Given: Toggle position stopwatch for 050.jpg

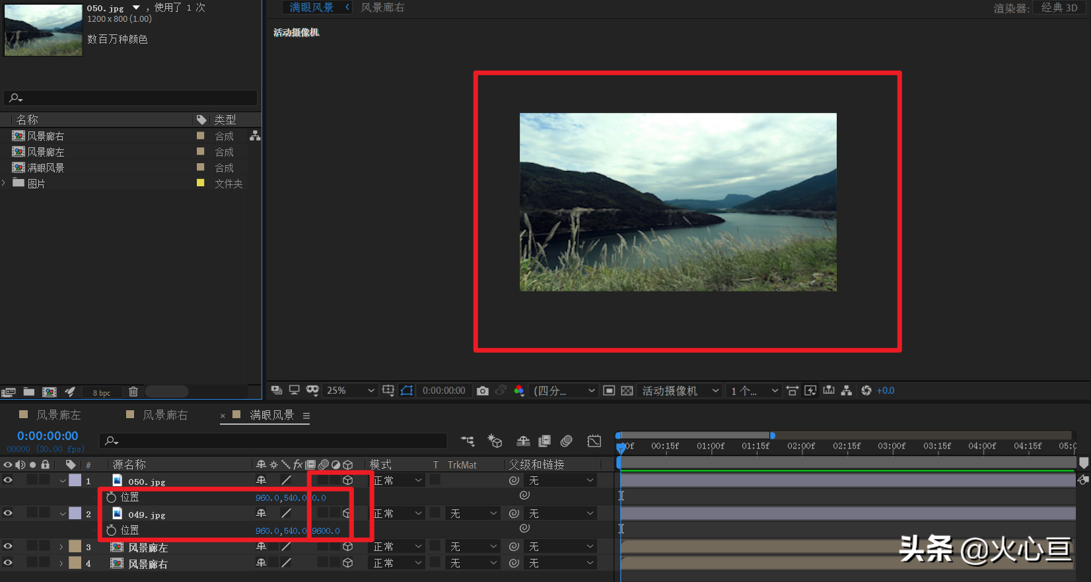Looking at the screenshot, I should 111,497.
